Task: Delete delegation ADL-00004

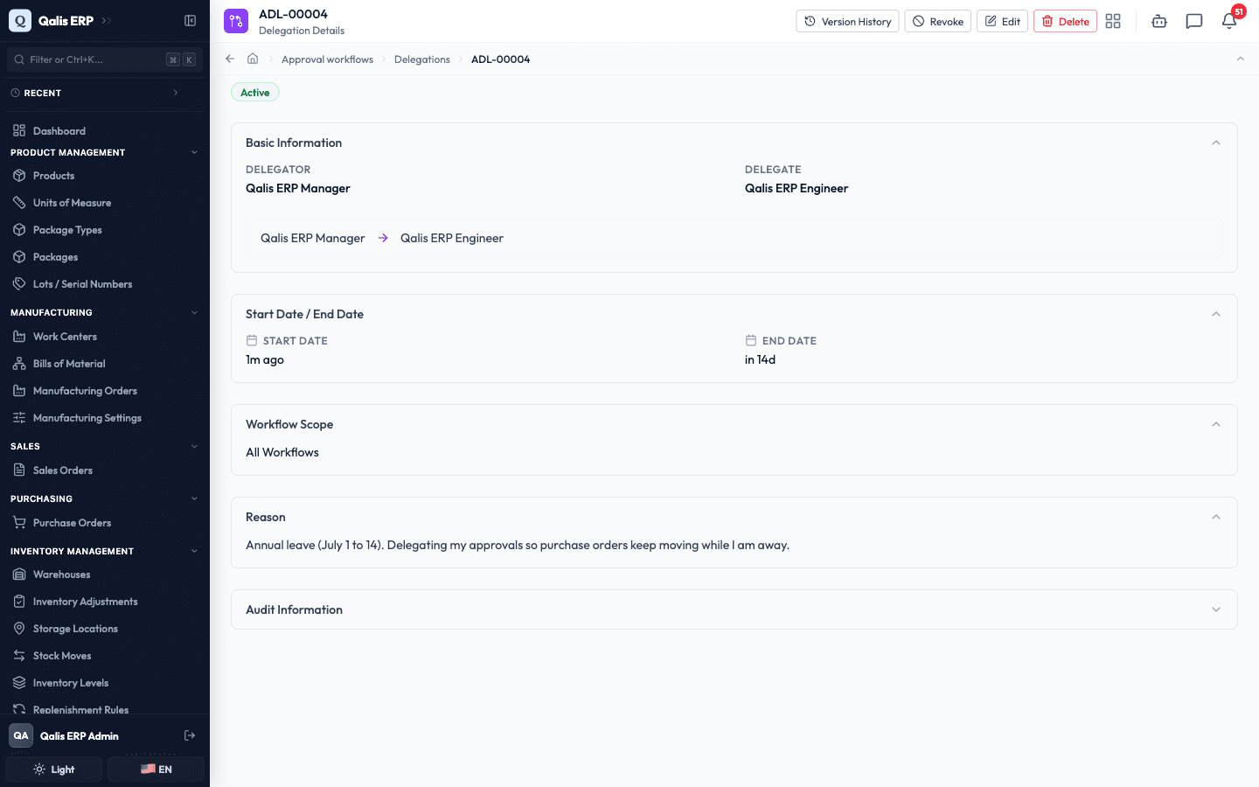Action: 1065,21
